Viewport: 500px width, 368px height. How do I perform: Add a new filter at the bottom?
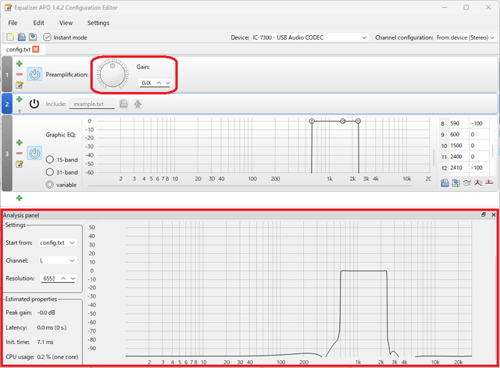[x=20, y=198]
